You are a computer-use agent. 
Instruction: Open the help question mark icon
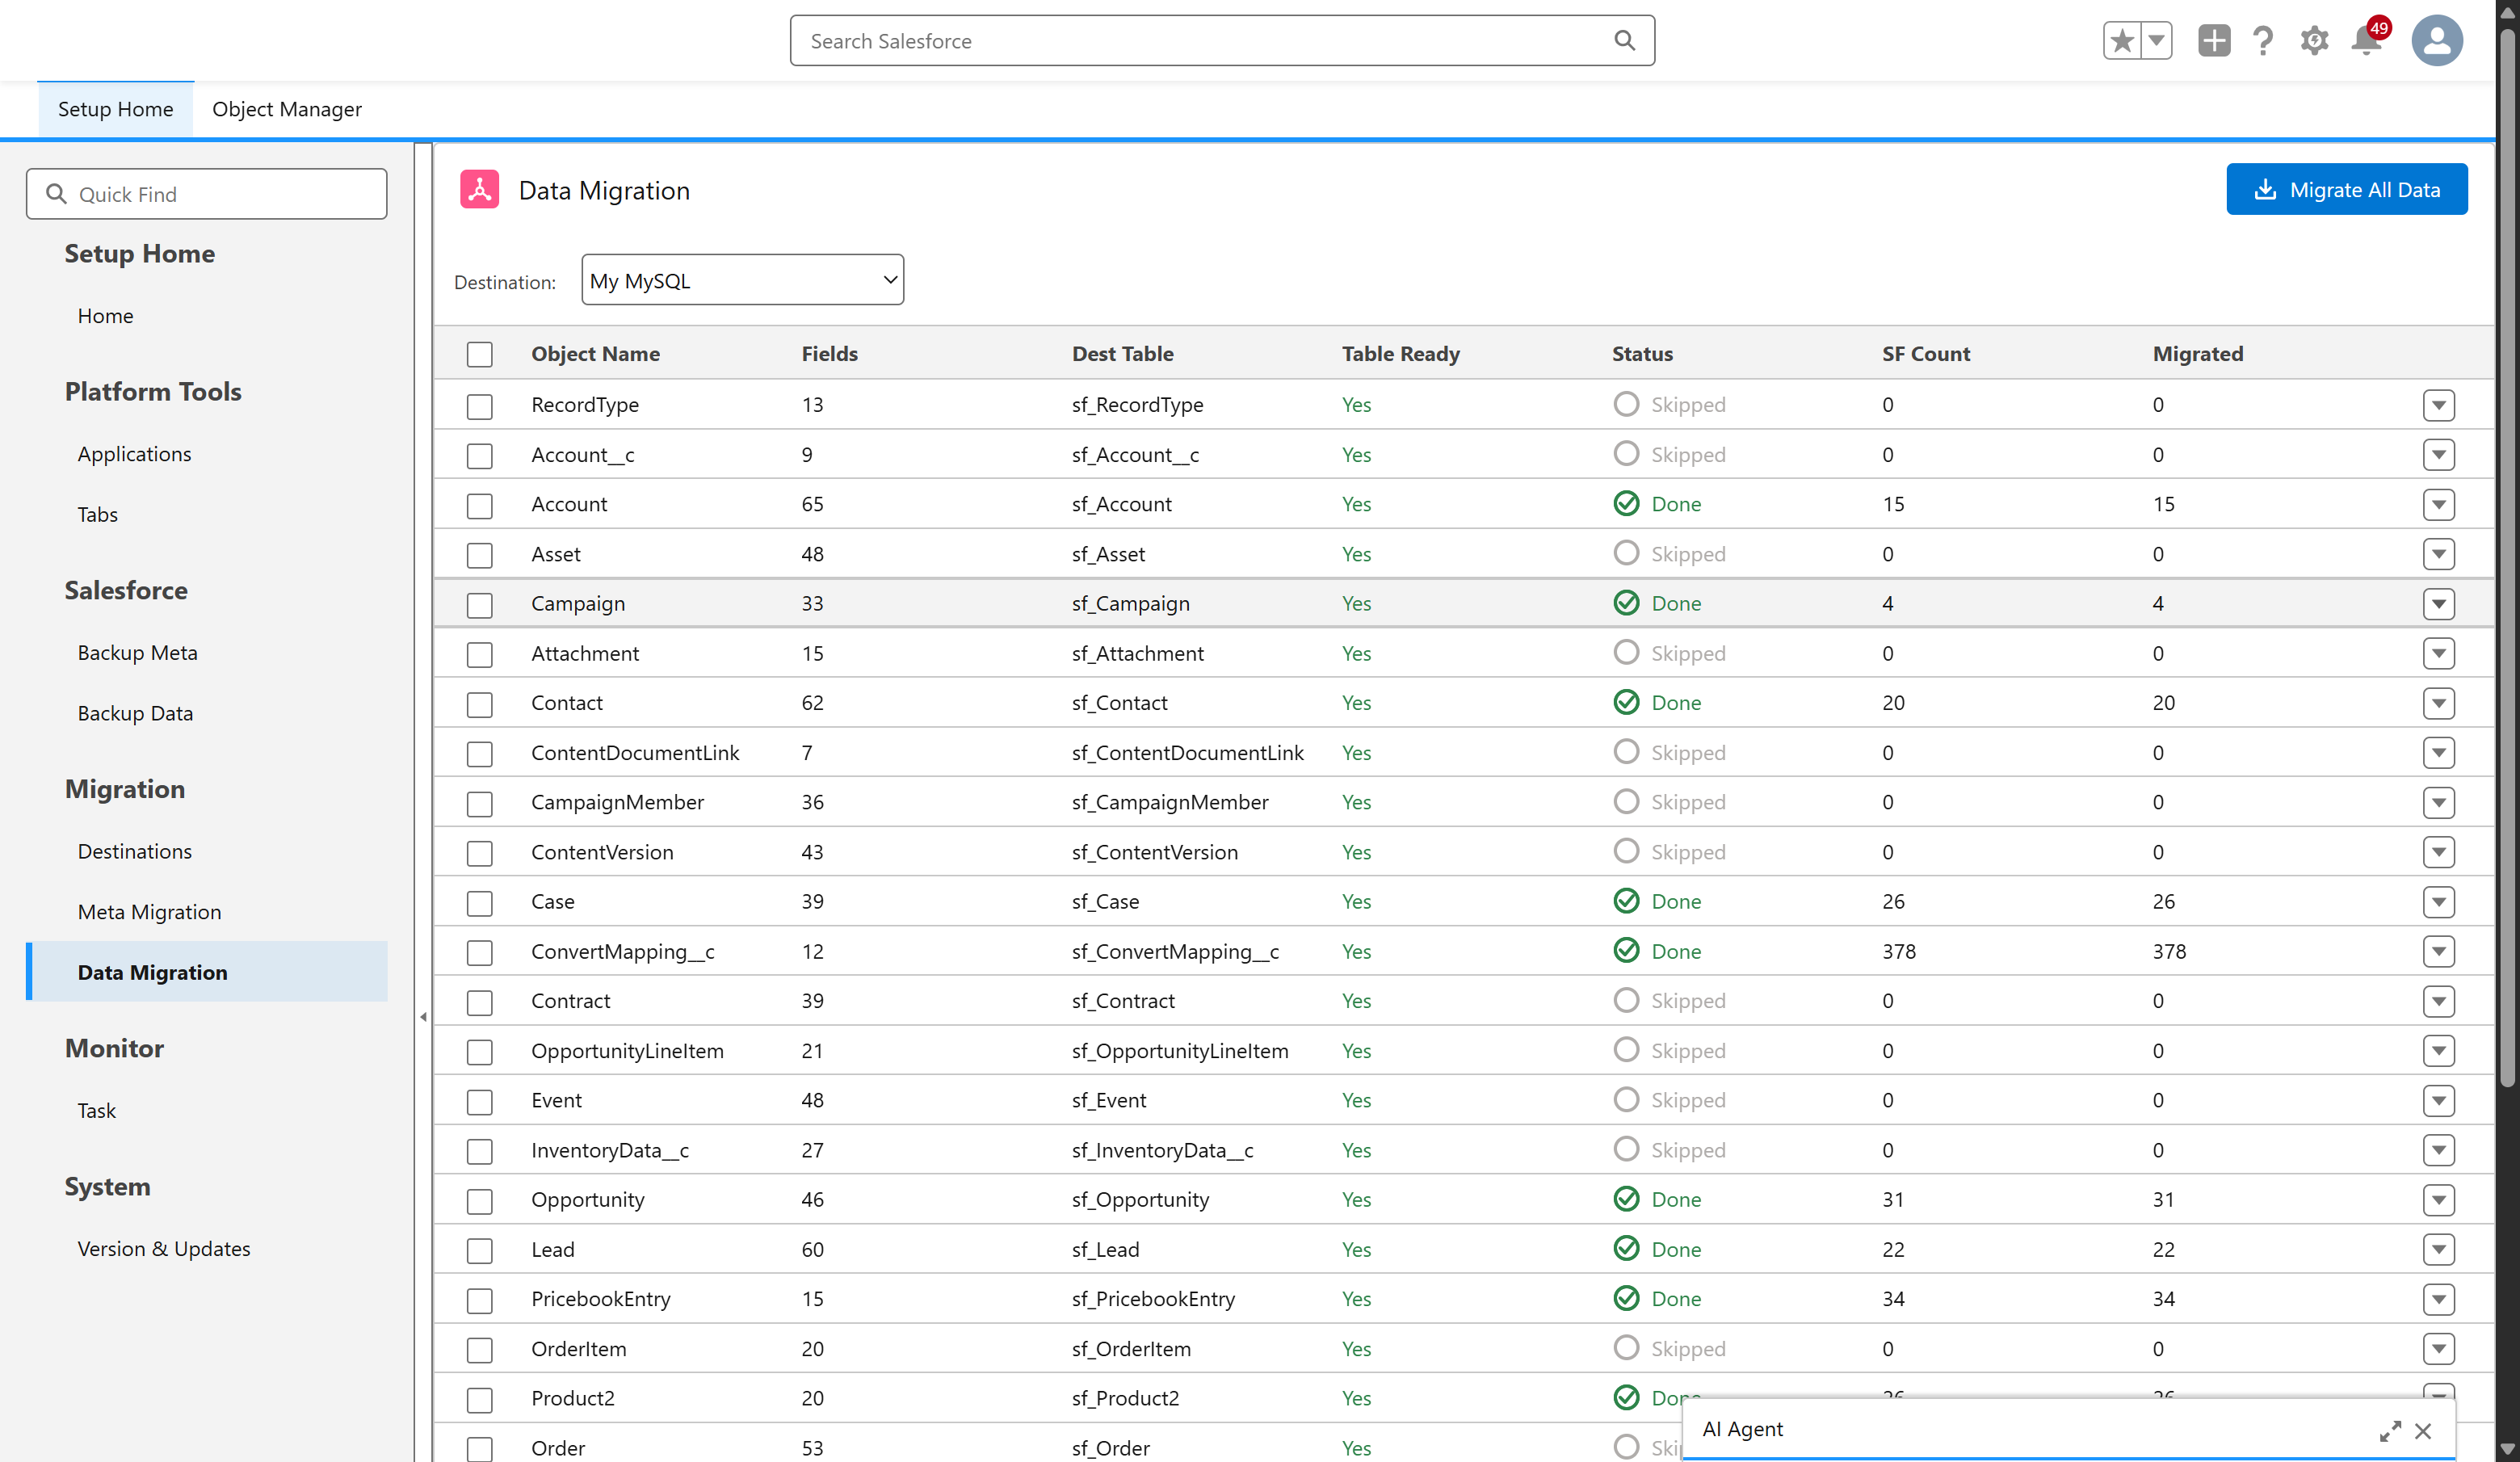pos(2263,41)
